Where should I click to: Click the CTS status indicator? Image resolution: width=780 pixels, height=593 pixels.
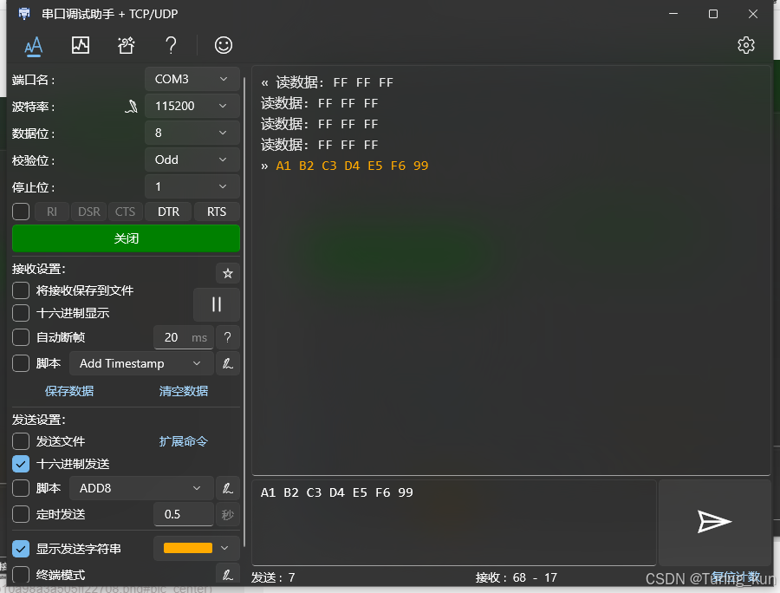(x=125, y=212)
